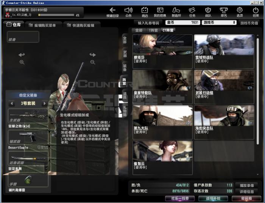
Task: Click the 僵尸杀敌数 113 stat
Action: coord(213,185)
